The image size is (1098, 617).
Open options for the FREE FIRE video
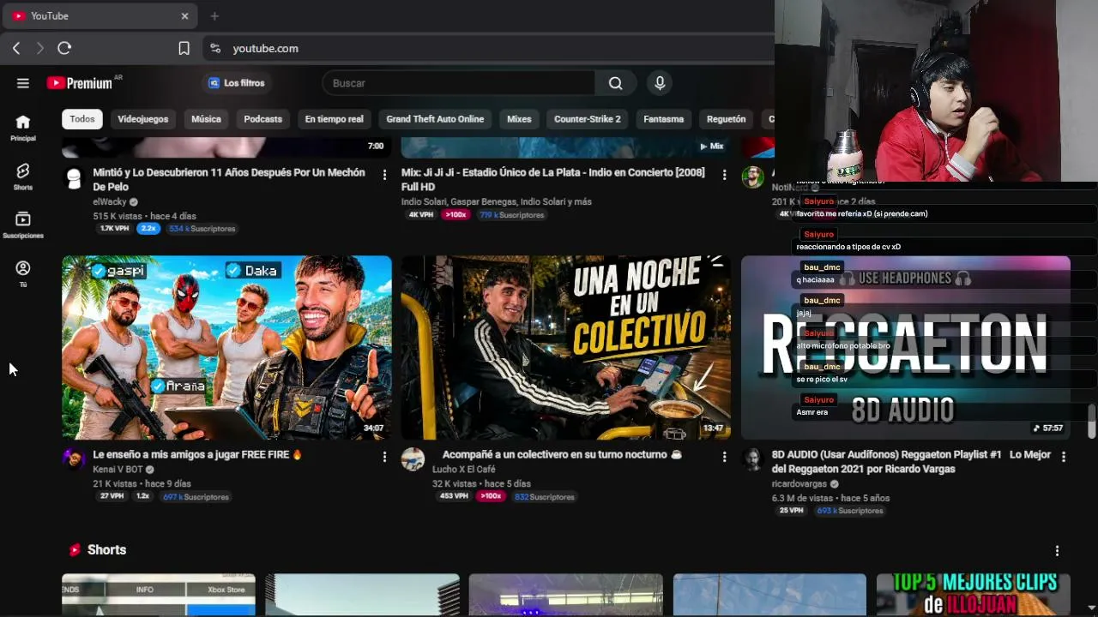tap(384, 457)
